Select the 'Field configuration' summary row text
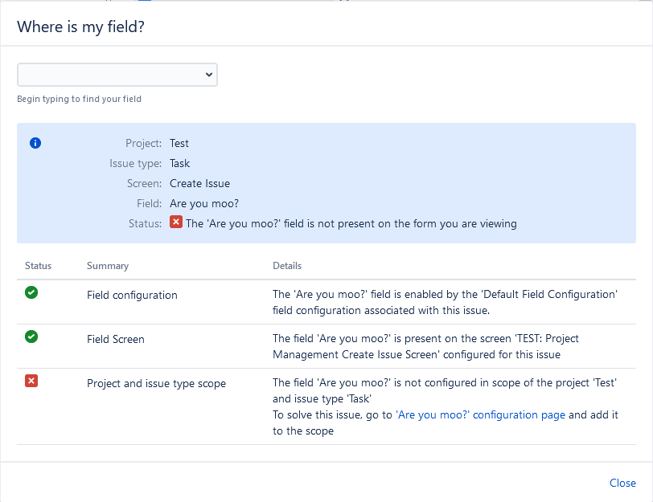This screenshot has width=653, height=502. pyautogui.click(x=132, y=295)
